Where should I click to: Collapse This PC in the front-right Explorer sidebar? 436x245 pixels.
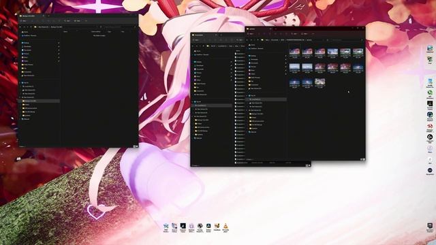[x=247, y=95]
